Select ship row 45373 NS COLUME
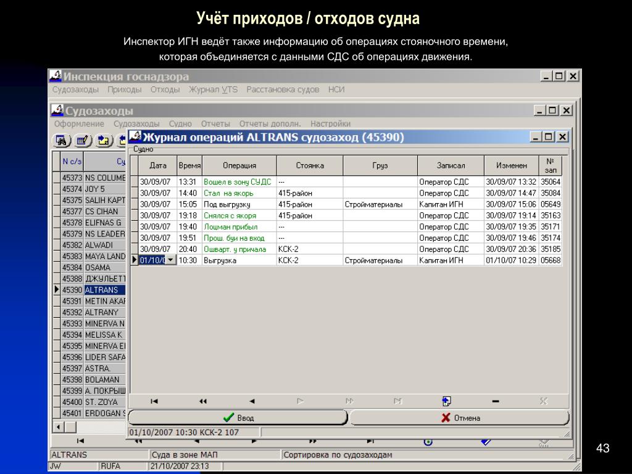The width and height of the screenshot is (632, 474). tap(93, 178)
